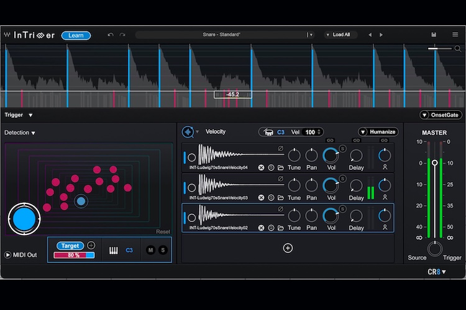Open the CR8 dropdown
Screen dimensions: 466x310
point(437,272)
